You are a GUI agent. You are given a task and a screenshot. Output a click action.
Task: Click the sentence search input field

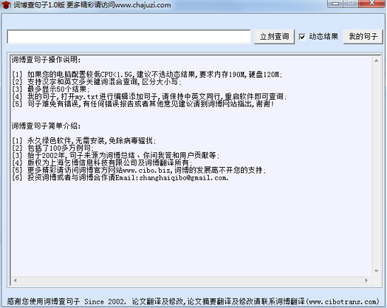(x=129, y=37)
